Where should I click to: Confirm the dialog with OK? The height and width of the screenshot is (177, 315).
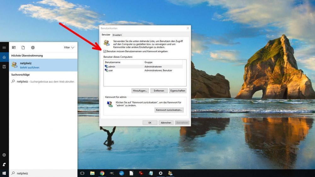[150, 123]
